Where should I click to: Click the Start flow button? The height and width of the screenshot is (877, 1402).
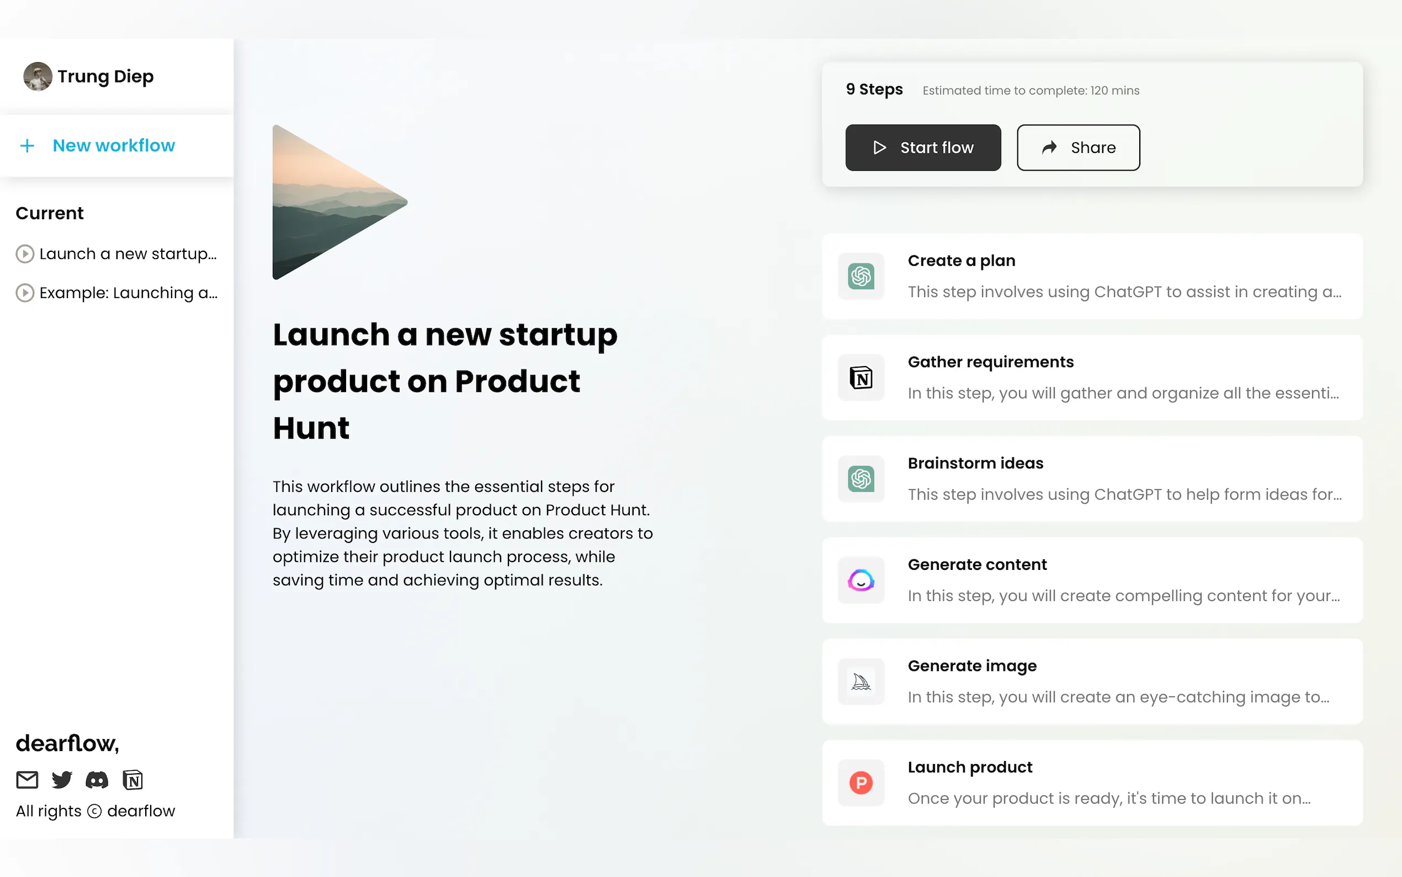tap(923, 147)
